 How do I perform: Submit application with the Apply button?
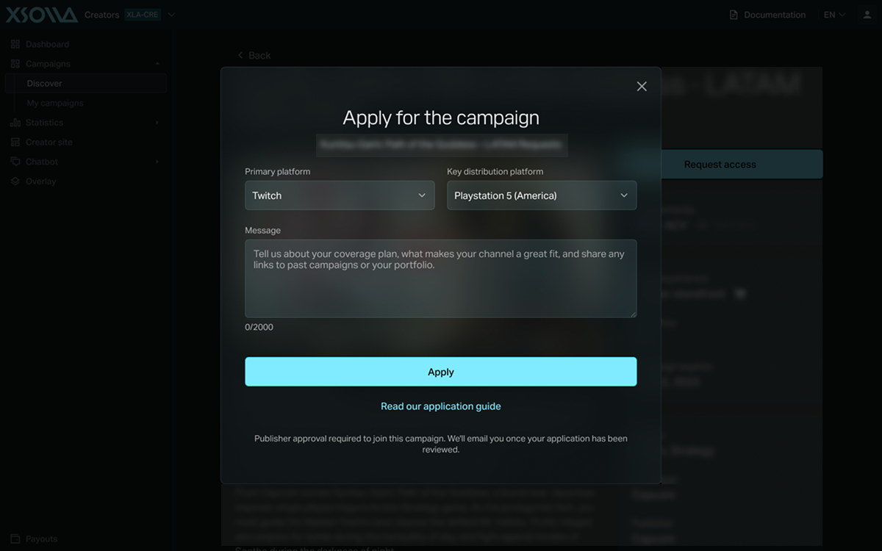click(x=441, y=372)
